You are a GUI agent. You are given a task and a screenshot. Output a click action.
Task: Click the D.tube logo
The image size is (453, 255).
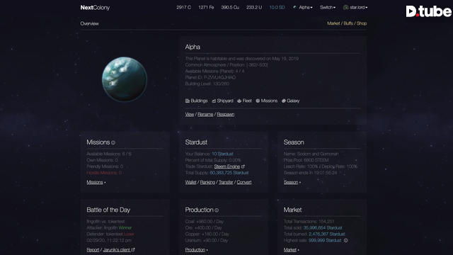pos(429,11)
